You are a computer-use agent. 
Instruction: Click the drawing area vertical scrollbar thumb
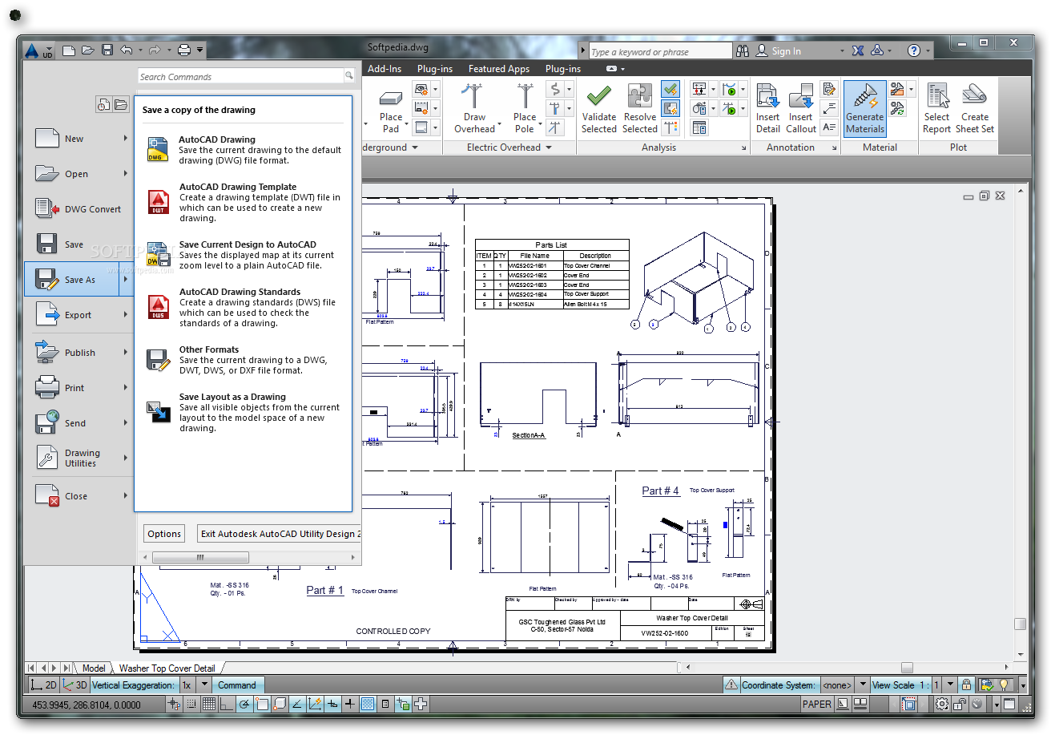[x=1020, y=624]
